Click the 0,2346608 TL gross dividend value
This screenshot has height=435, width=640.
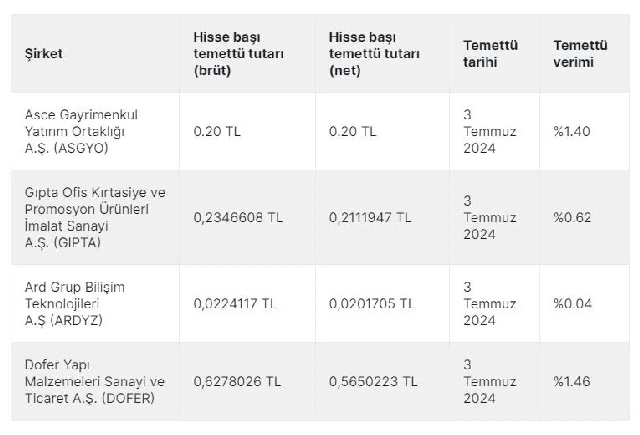238,218
